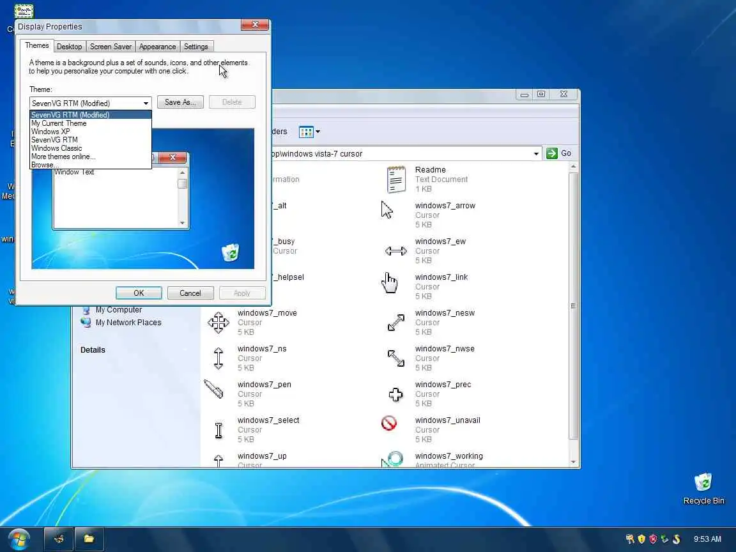Choose SevenVG RTM (Modified) in theme list
The width and height of the screenshot is (736, 552).
pyautogui.click(x=91, y=114)
